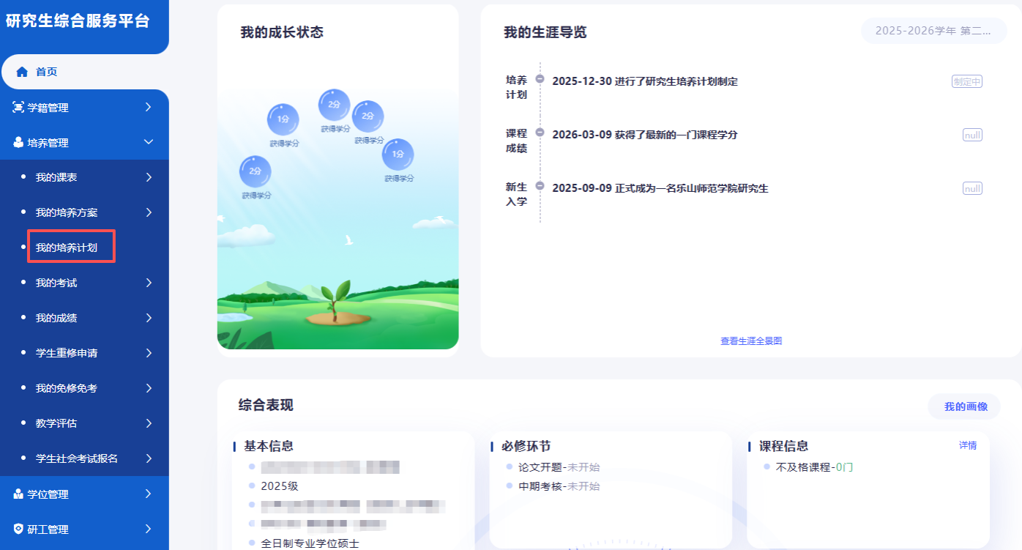
Task: Collapse the 培养管理 section chevron
Action: click(x=149, y=143)
